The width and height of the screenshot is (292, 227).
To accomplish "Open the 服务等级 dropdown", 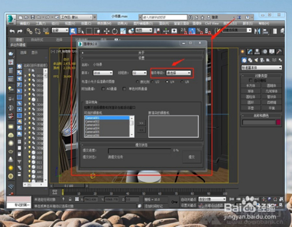I will (x=179, y=73).
